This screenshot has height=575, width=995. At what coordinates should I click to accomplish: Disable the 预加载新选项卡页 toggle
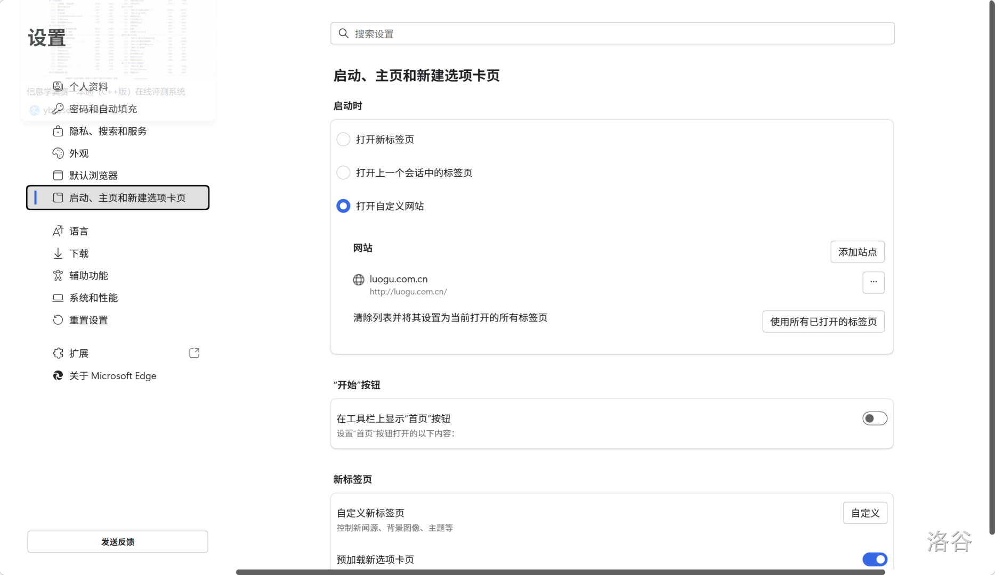pyautogui.click(x=875, y=559)
